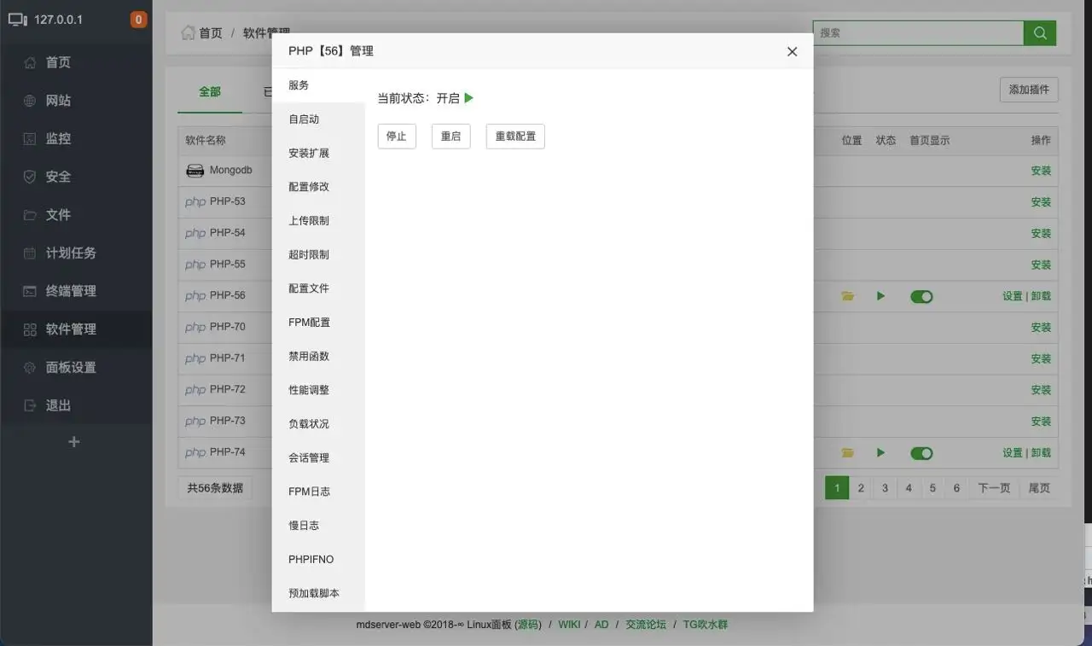Click the green search magnifier button
The height and width of the screenshot is (646, 1092).
(x=1040, y=32)
